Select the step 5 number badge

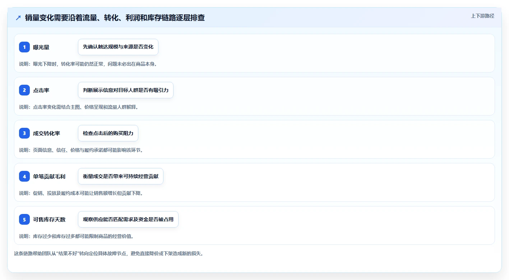tap(24, 219)
